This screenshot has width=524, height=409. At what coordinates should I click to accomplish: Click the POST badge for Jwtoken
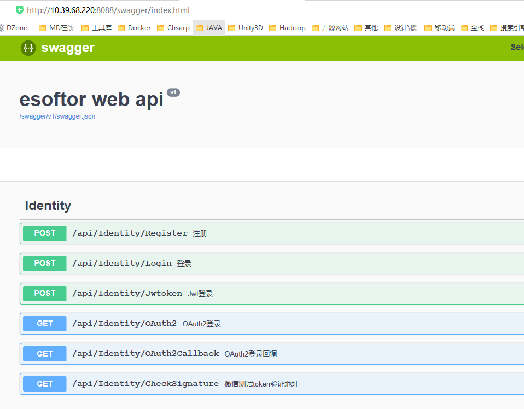click(x=45, y=294)
